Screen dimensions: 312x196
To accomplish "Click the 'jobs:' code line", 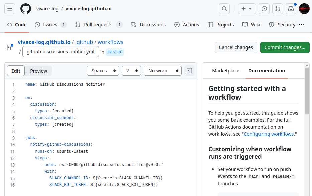I will pyautogui.click(x=31, y=138).
